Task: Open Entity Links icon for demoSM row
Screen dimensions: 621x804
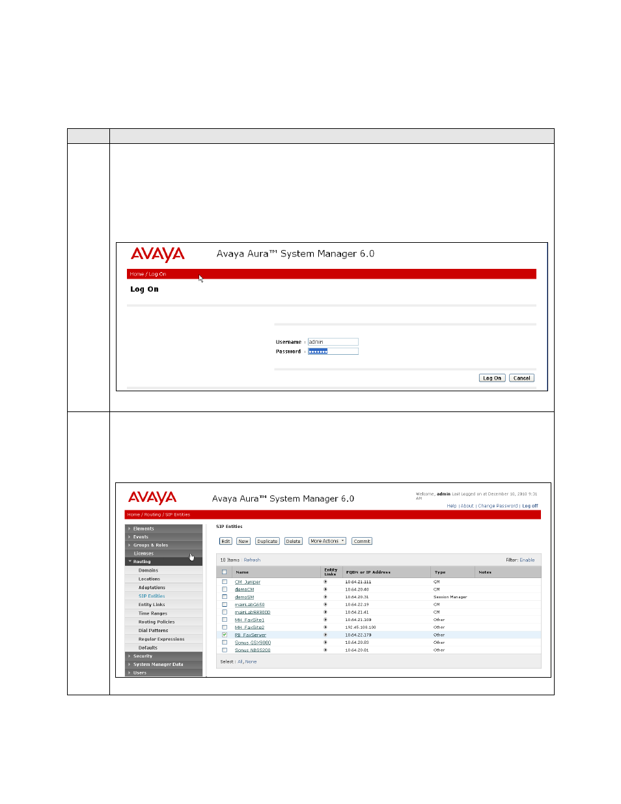Action: tap(325, 597)
